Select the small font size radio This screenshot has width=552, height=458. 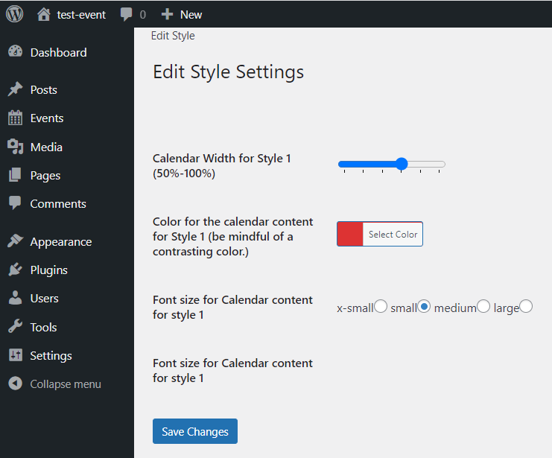(x=424, y=306)
